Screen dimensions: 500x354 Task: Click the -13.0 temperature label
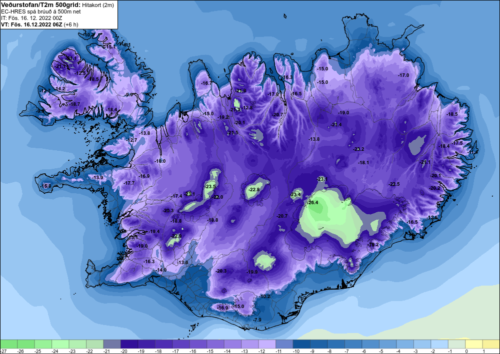click(182, 262)
